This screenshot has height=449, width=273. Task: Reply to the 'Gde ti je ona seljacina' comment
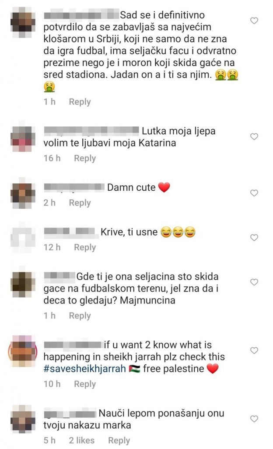point(80,316)
